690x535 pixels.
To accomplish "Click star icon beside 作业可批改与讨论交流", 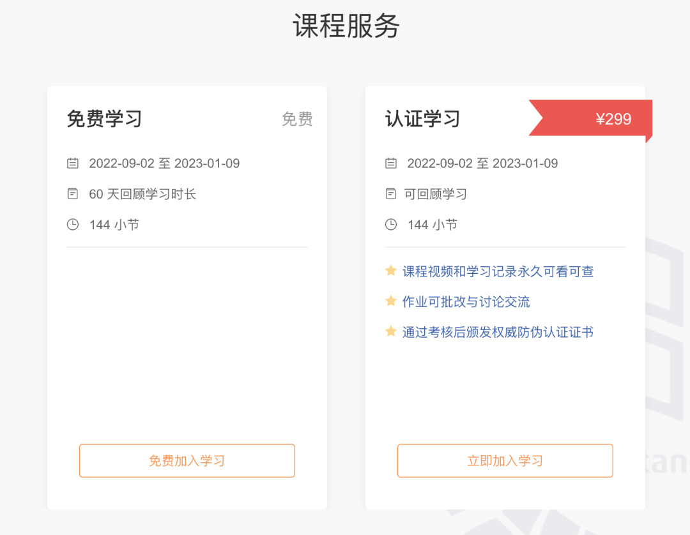I will point(391,301).
